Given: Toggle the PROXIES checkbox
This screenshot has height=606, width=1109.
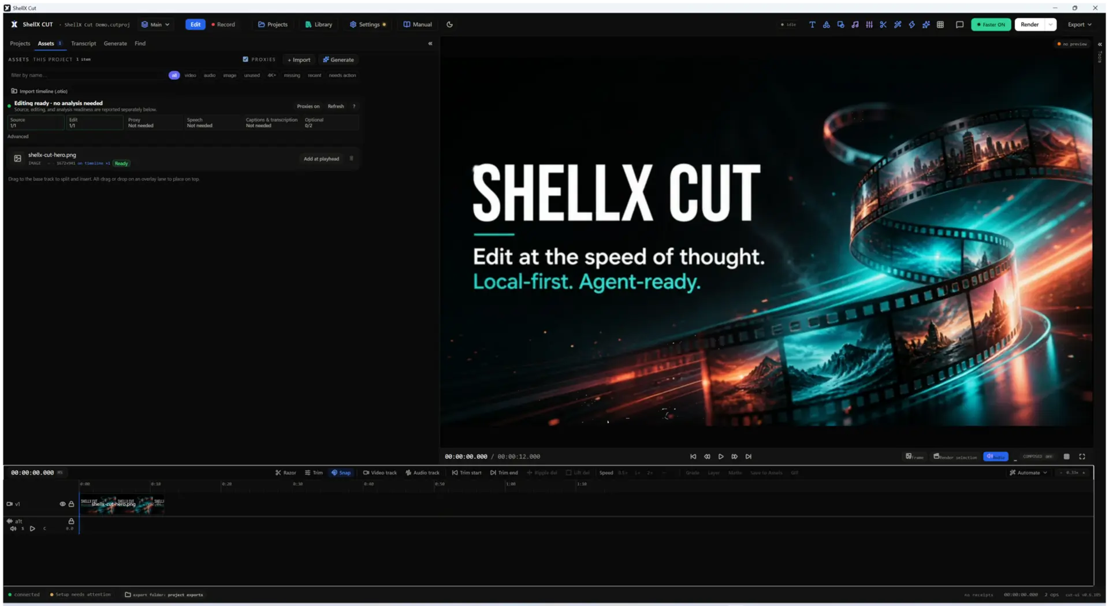Looking at the screenshot, I should pyautogui.click(x=245, y=60).
